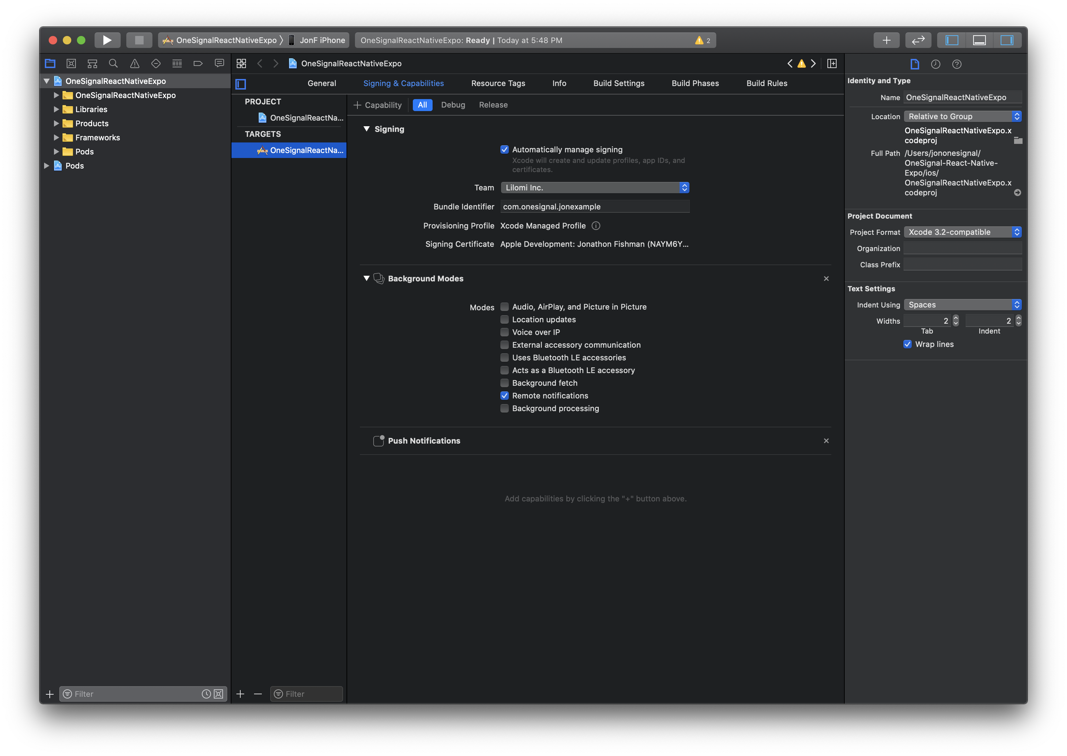This screenshot has width=1067, height=756.
Task: Open the Team dropdown selector
Action: coord(595,187)
